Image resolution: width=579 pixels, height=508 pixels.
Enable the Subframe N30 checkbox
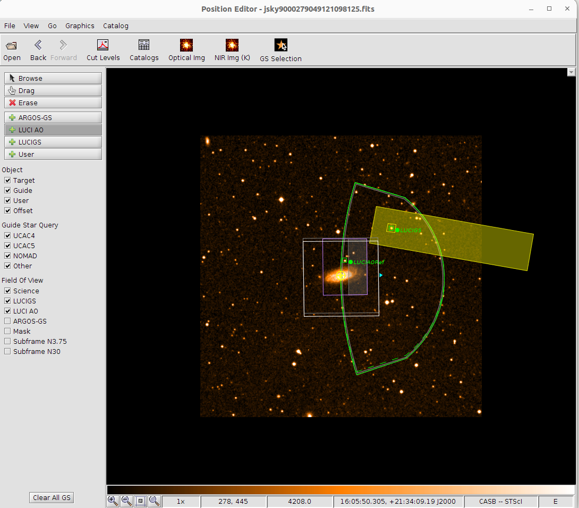coord(7,352)
